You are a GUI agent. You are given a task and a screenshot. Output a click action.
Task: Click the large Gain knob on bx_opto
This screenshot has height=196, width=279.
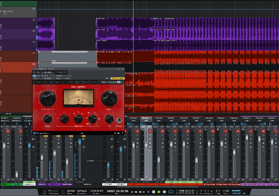pyautogui.click(x=109, y=98)
